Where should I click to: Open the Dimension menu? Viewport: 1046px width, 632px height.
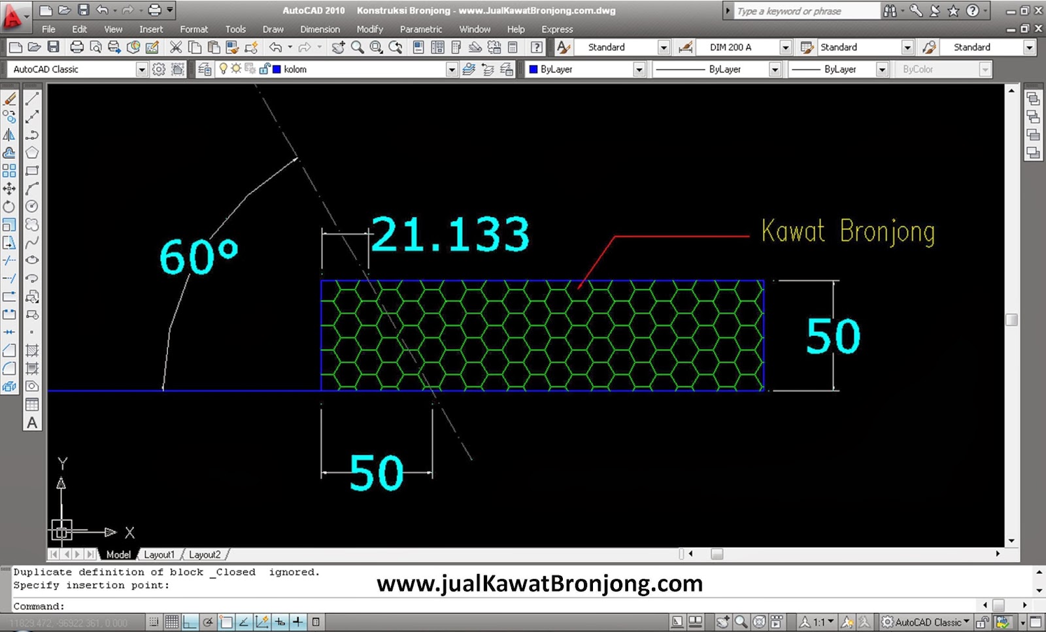(320, 29)
